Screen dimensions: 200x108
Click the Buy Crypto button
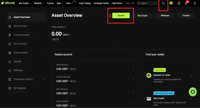142,16
